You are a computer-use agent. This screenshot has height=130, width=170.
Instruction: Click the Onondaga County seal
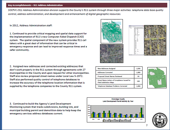pos(160,120)
